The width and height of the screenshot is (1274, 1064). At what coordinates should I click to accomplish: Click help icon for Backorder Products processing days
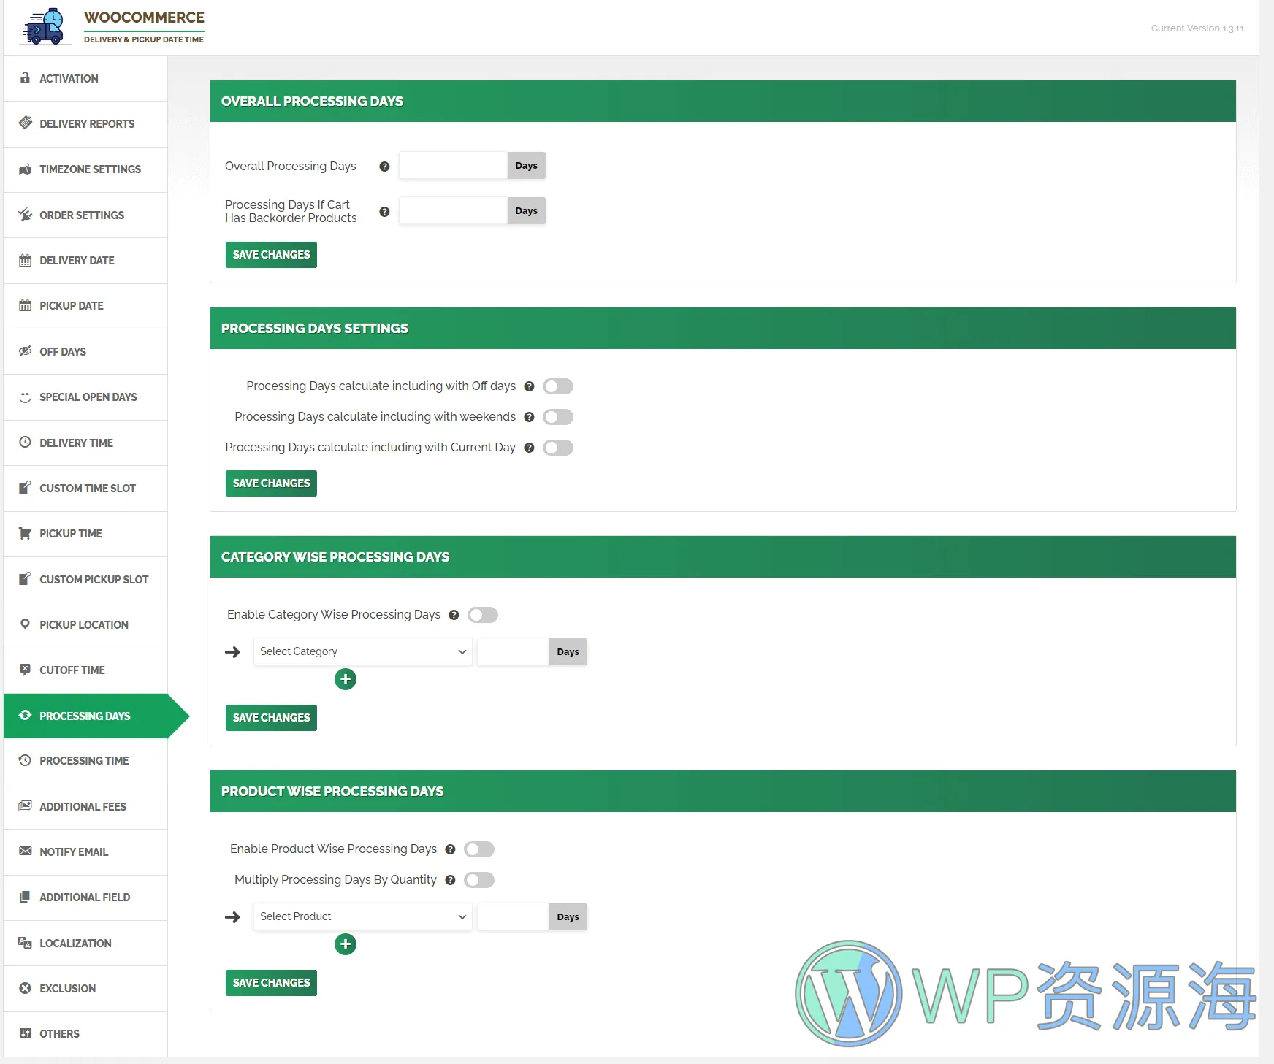click(x=384, y=212)
